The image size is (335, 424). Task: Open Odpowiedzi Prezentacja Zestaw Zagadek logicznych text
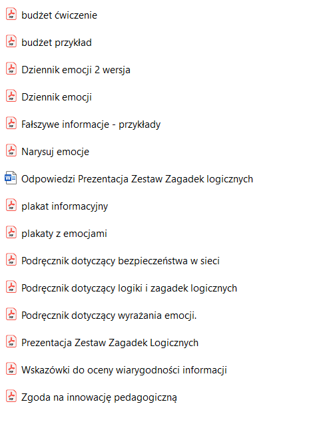137,179
